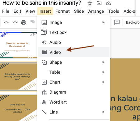
Task: Expand the Table submenu arrow
Action: [x=104, y=72]
